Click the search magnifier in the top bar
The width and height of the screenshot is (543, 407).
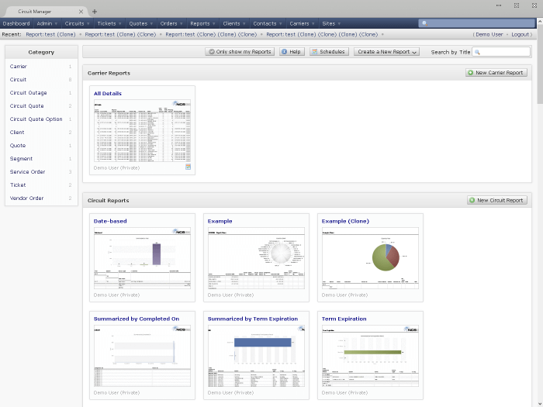[424, 24]
